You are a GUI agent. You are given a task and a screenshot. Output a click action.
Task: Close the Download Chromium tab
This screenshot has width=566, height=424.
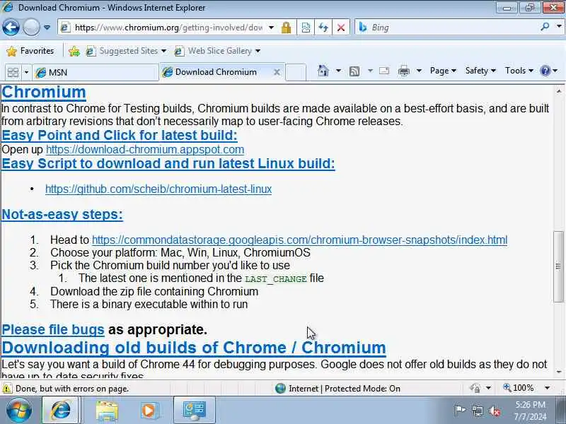coord(277,72)
